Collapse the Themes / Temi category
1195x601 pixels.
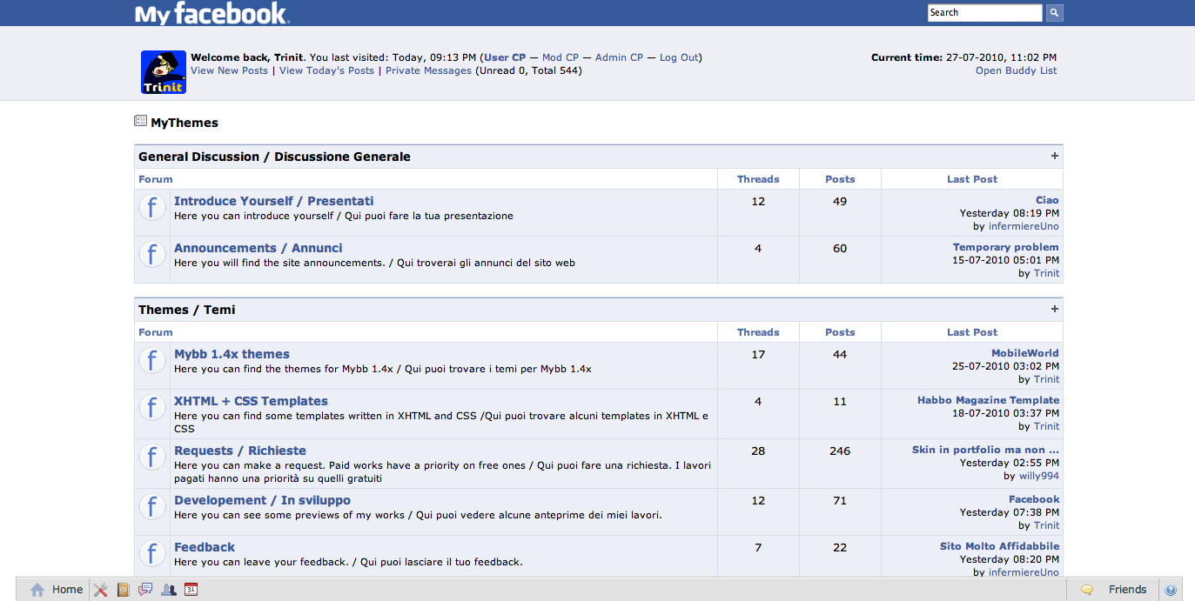[x=1054, y=310]
